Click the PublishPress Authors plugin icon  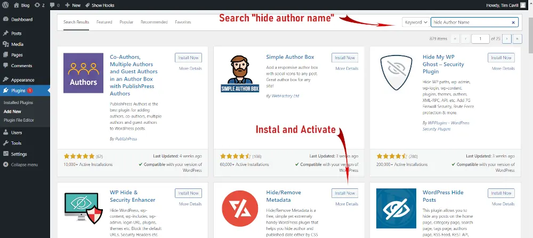[x=83, y=73]
